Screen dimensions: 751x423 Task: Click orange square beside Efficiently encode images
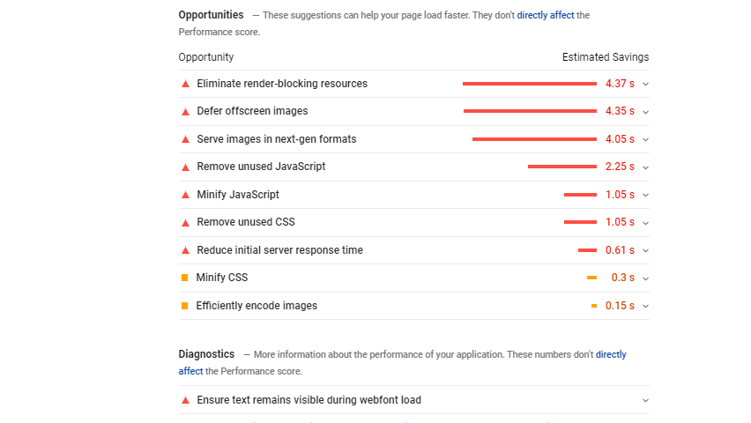point(185,306)
